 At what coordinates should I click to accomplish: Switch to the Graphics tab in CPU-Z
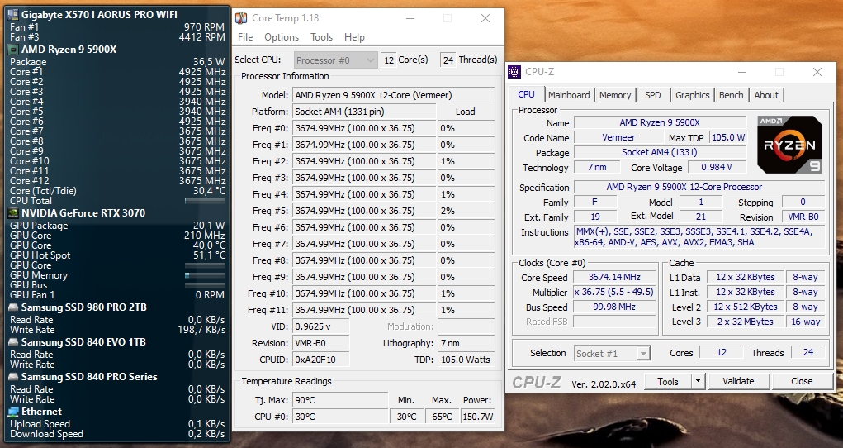coord(693,95)
